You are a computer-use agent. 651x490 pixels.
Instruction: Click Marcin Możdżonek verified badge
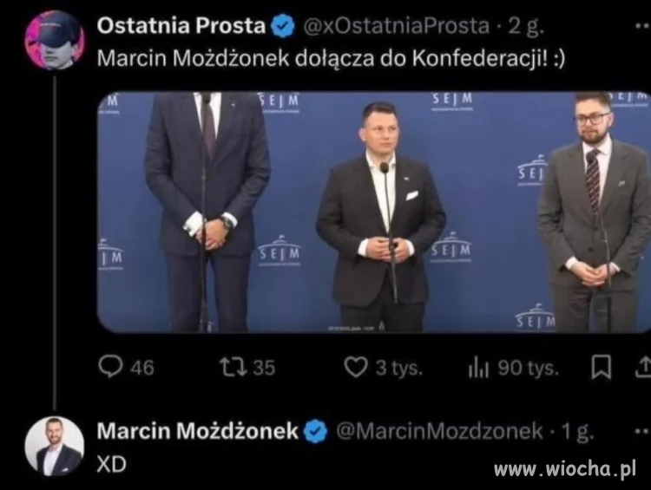coord(316,432)
